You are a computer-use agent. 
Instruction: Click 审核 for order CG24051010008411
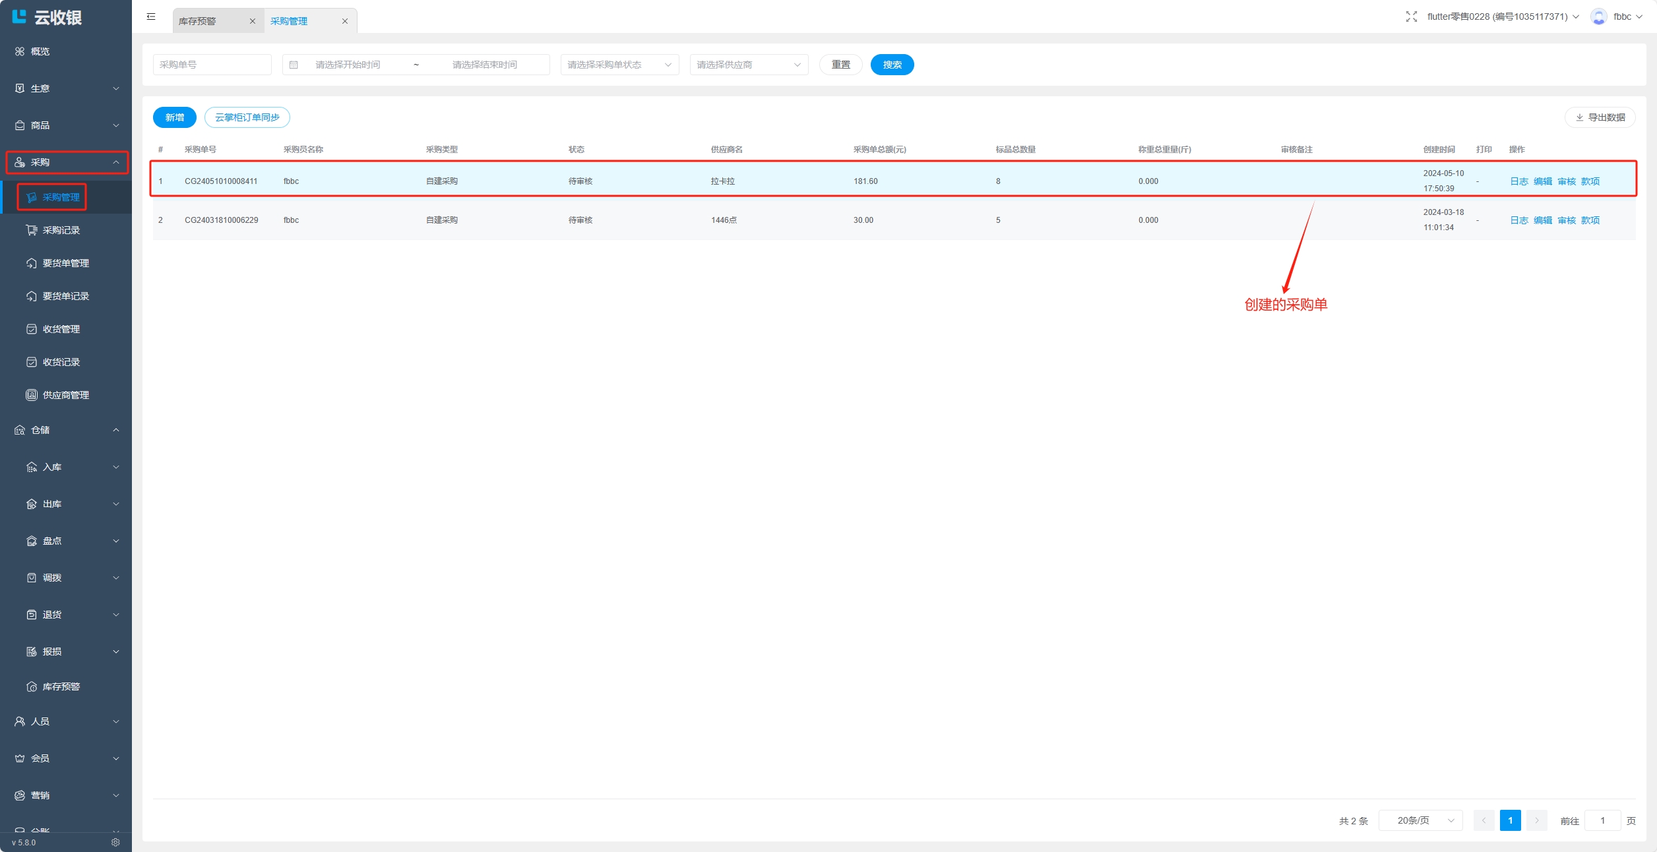tap(1566, 181)
